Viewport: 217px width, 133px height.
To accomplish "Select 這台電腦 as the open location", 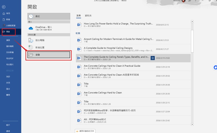I will [49, 40].
